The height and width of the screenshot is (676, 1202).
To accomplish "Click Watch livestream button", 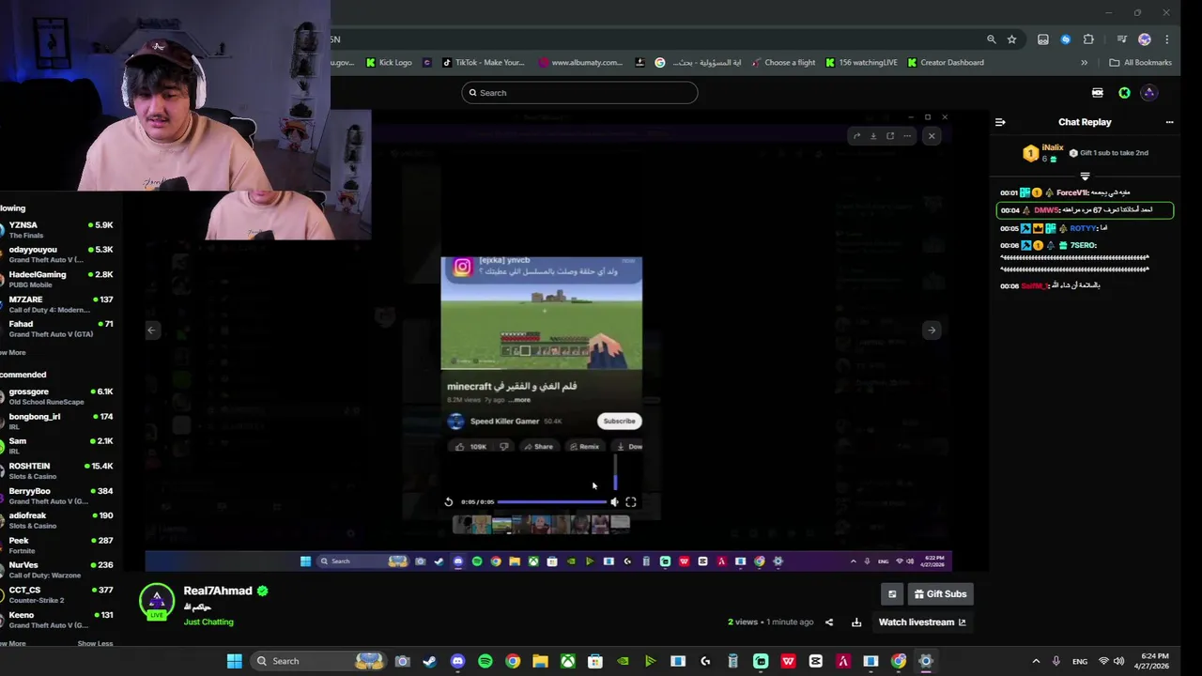I will [922, 622].
